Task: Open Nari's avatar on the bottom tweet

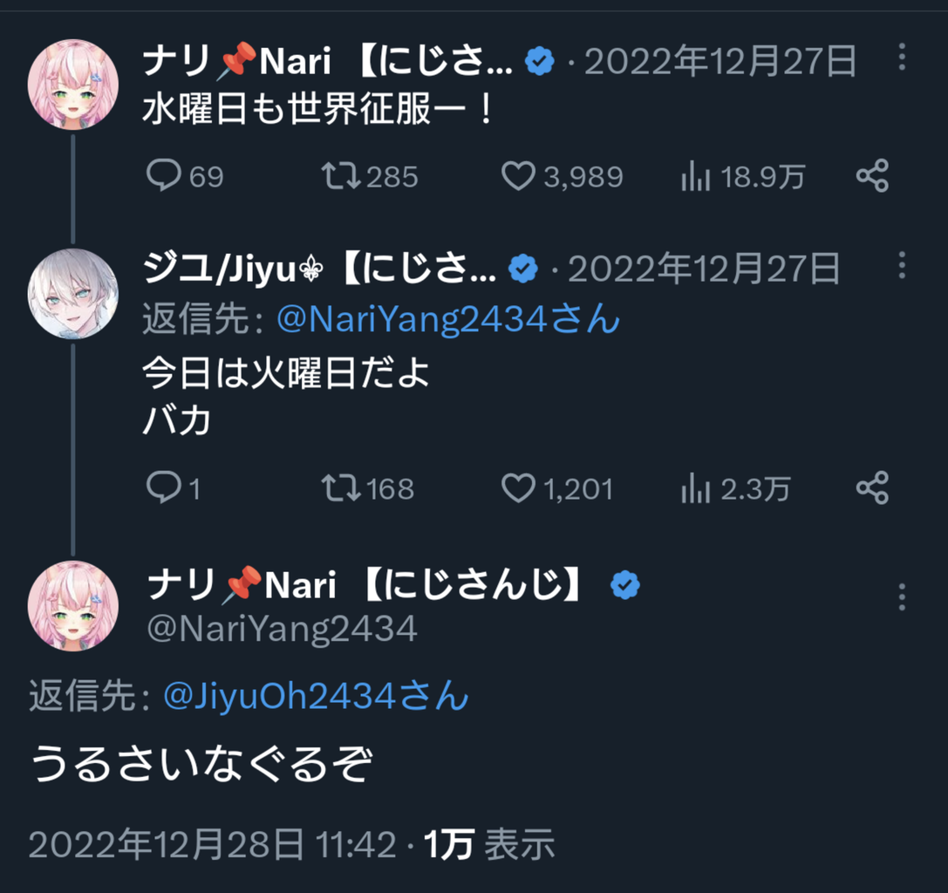Action: (73, 606)
